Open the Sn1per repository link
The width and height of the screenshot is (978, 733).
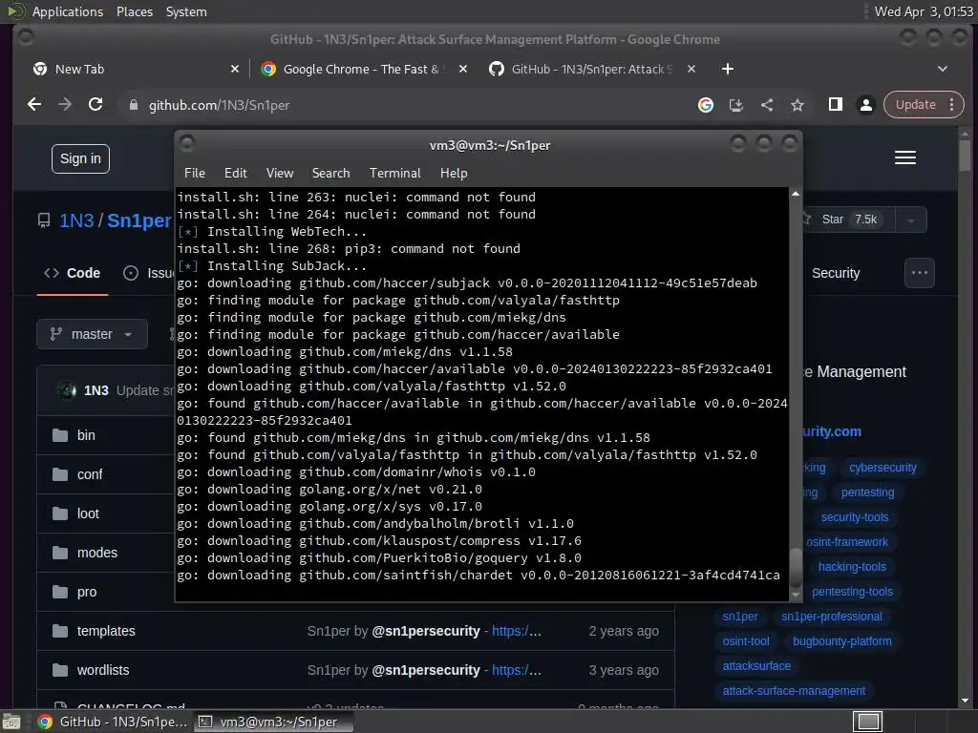coord(138,220)
